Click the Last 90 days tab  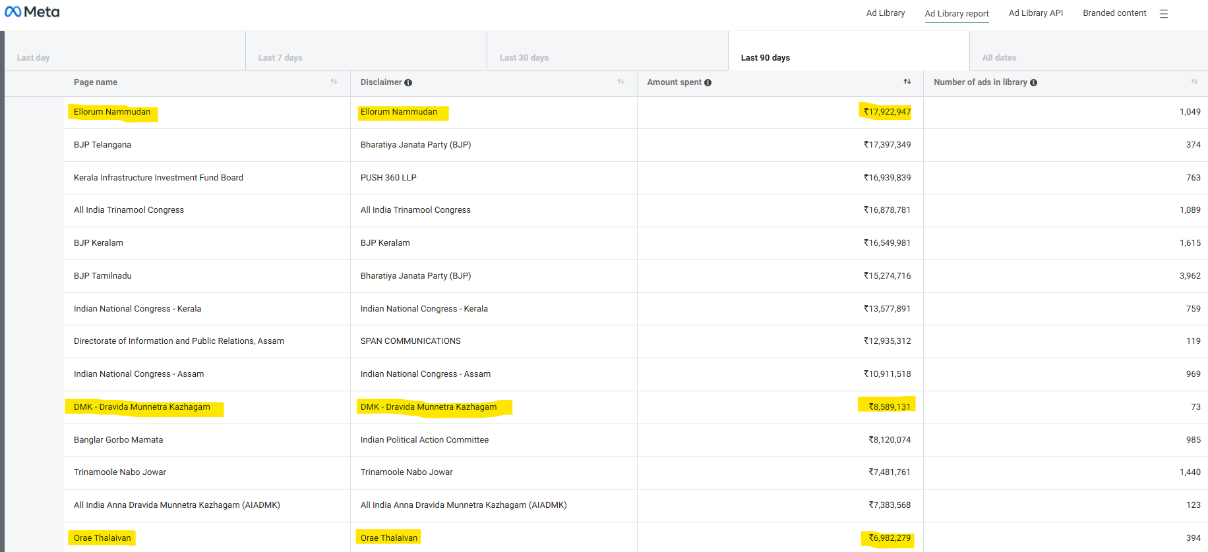pyautogui.click(x=765, y=58)
